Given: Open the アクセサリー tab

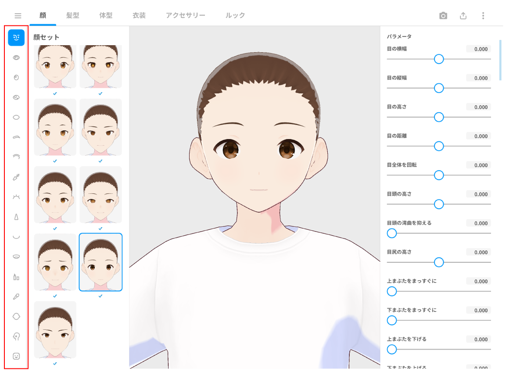Looking at the screenshot, I should click(186, 15).
